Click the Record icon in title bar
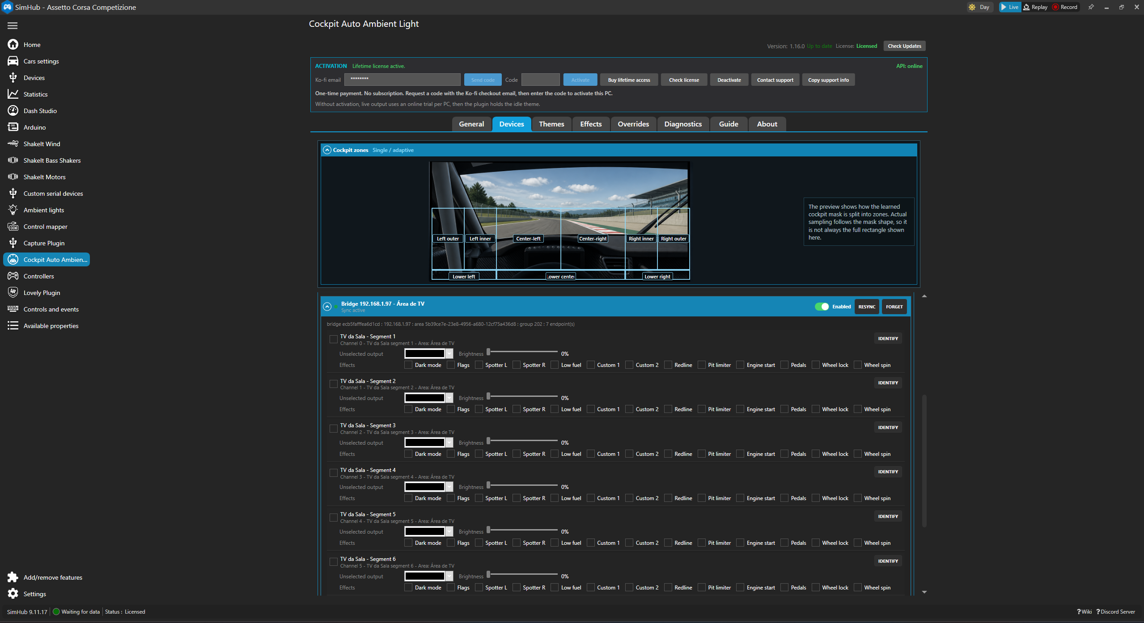 coord(1055,7)
